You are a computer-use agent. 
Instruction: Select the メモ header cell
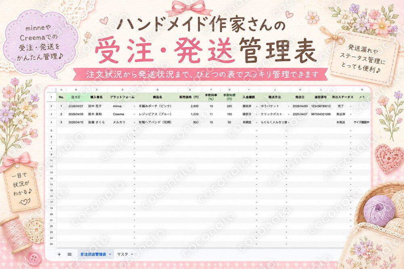point(362,97)
